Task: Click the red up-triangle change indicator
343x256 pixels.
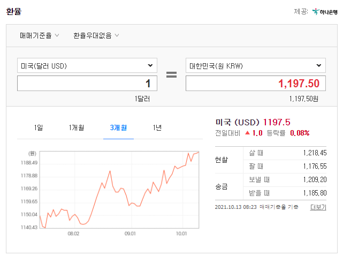Action: [x=247, y=133]
